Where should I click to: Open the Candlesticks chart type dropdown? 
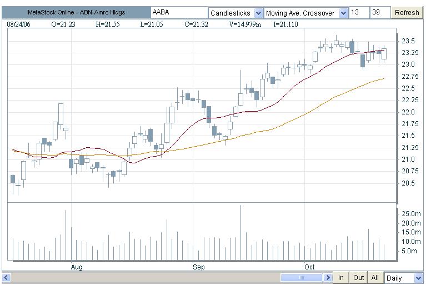[x=236, y=13]
